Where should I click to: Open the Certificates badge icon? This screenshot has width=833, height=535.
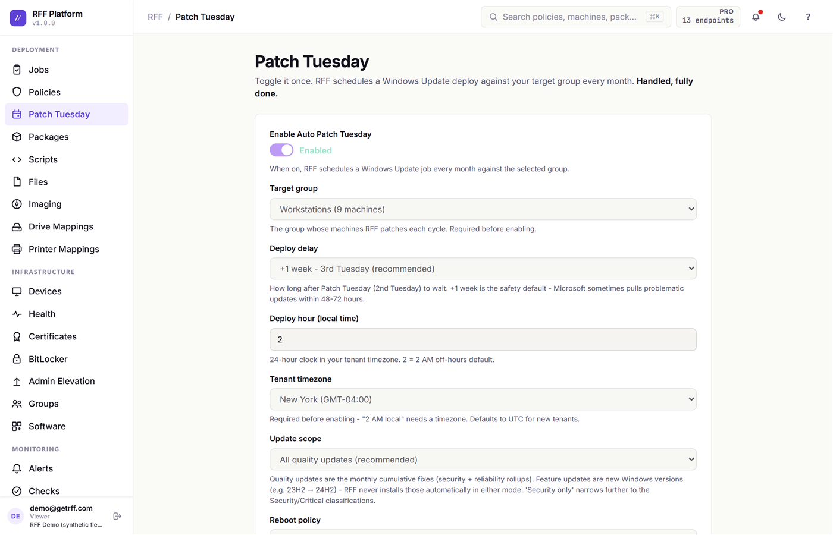pos(17,336)
